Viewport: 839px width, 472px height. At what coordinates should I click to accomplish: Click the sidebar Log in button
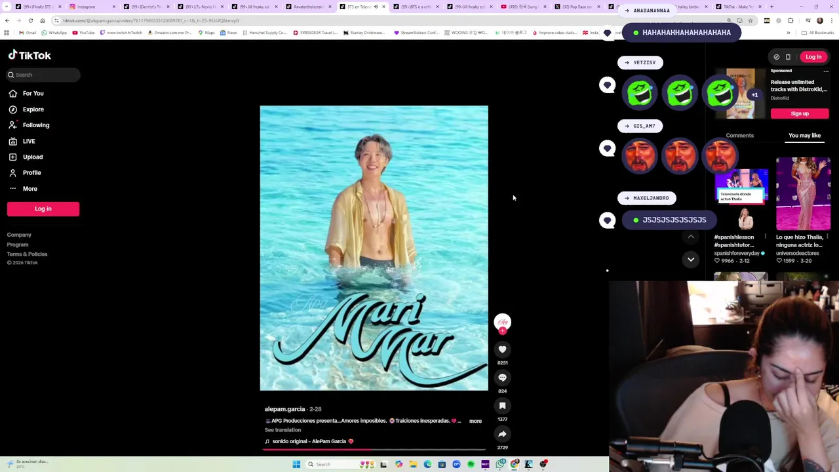[x=43, y=208]
